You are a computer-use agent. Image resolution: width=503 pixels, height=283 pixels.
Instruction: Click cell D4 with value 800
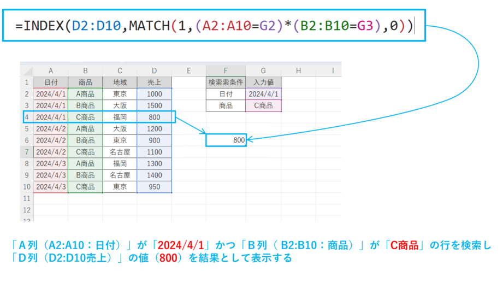tap(154, 117)
